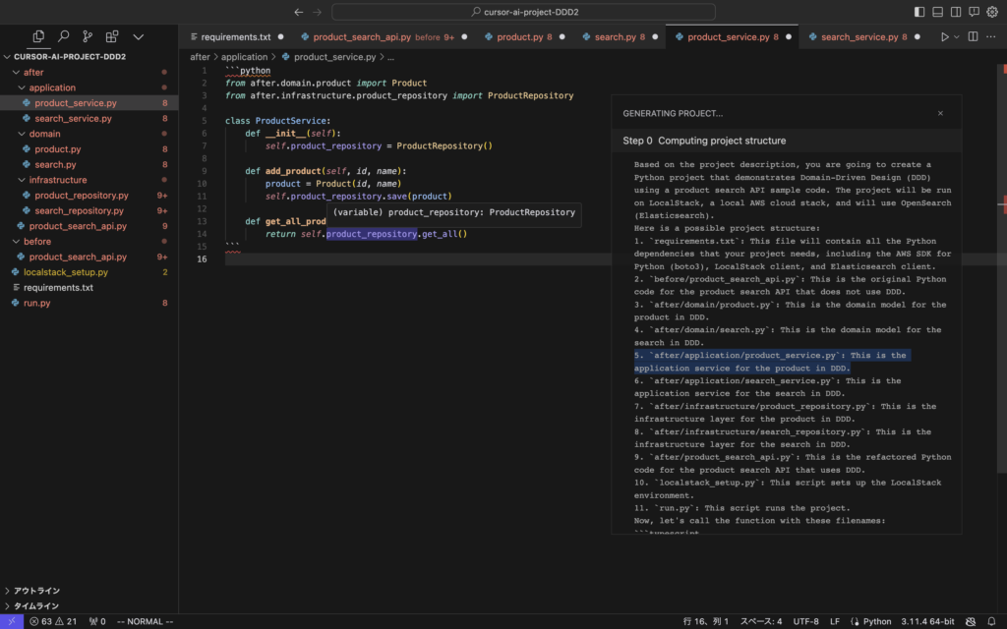Open run options dropdown arrow

[956, 36]
